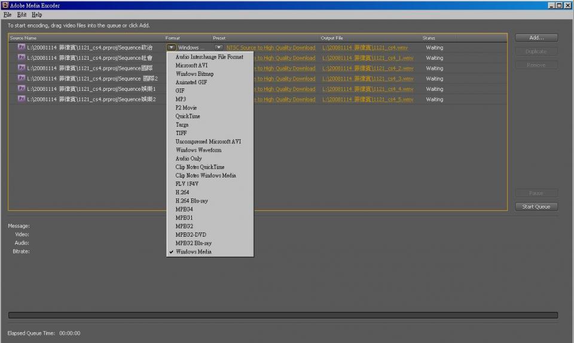Click the Start Queue button
Image resolution: width=574 pixels, height=343 pixels.
(x=536, y=207)
